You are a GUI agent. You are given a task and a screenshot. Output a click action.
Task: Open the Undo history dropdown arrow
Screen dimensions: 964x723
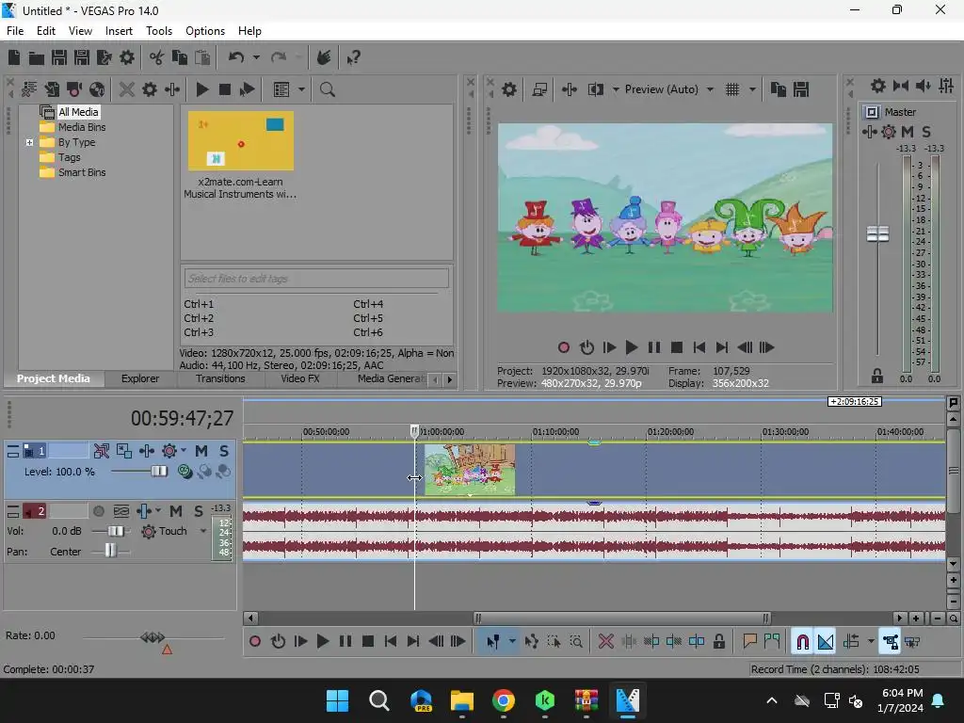(x=256, y=57)
